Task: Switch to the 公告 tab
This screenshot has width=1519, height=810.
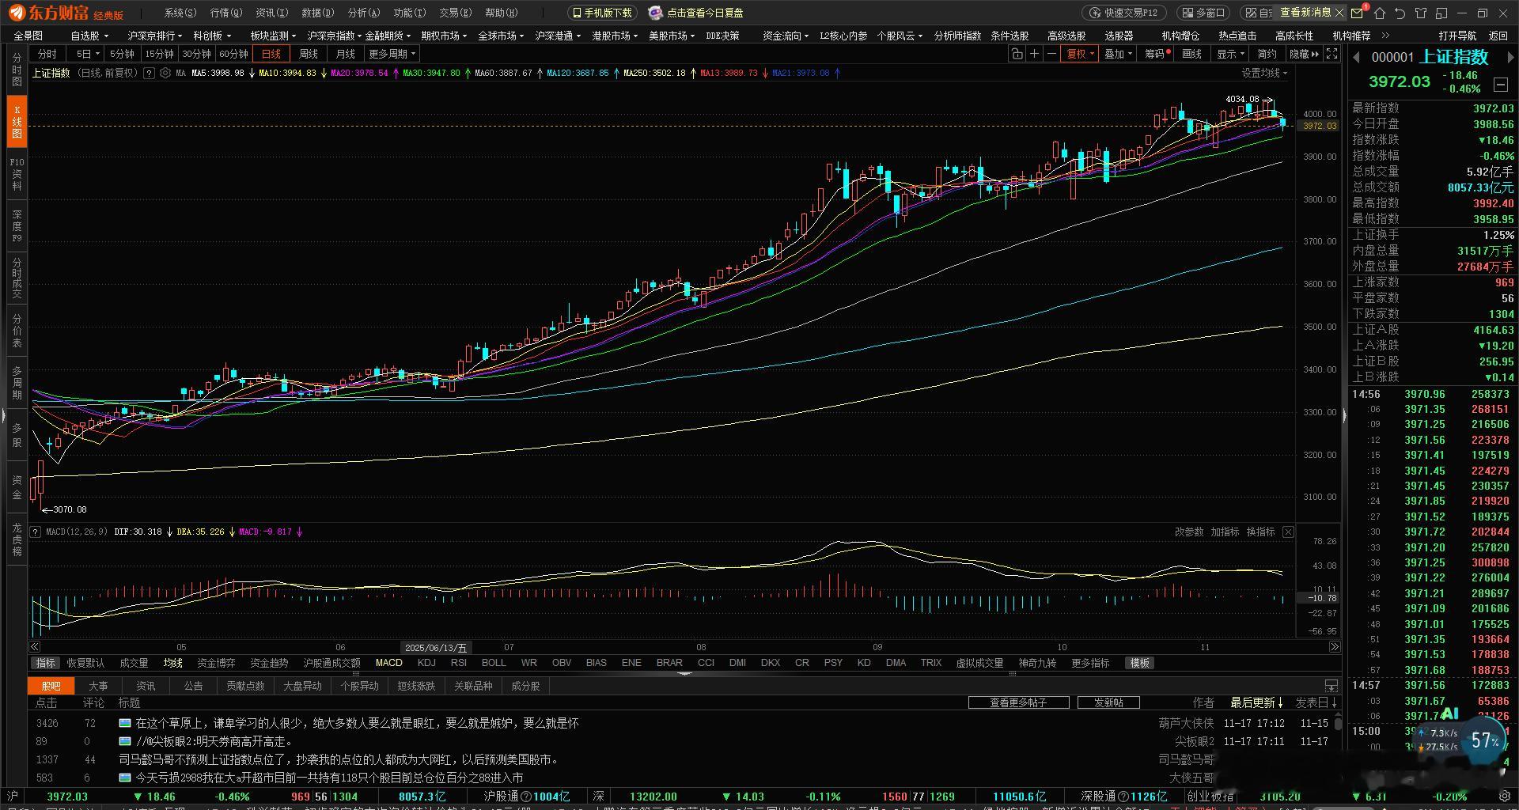Action: pos(193,686)
